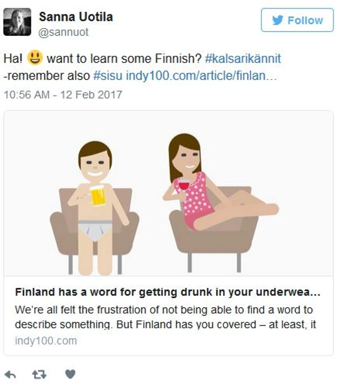The height and width of the screenshot is (386, 339).
Task: Click the yellow beer mug in the illustration
Action: (x=98, y=196)
